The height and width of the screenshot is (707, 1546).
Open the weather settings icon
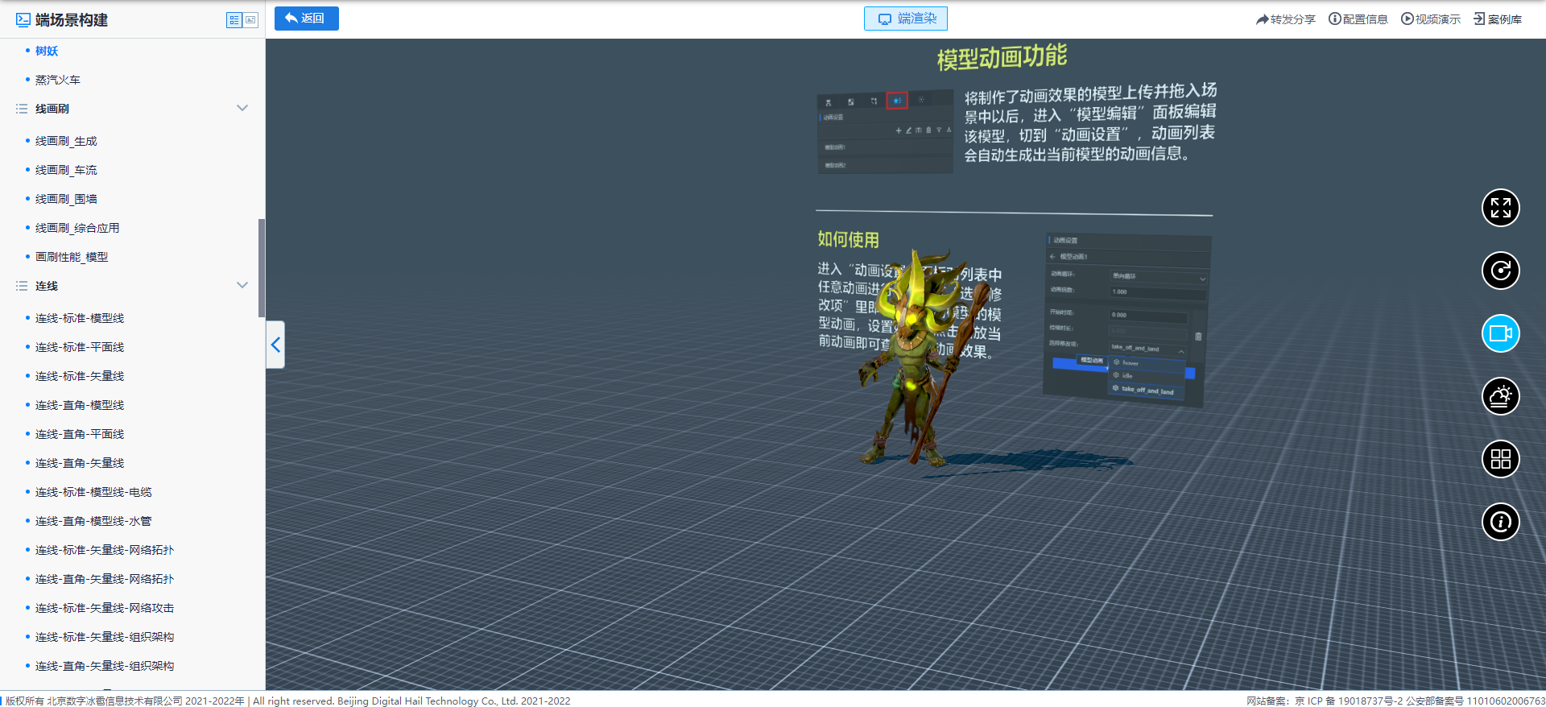[x=1500, y=396]
